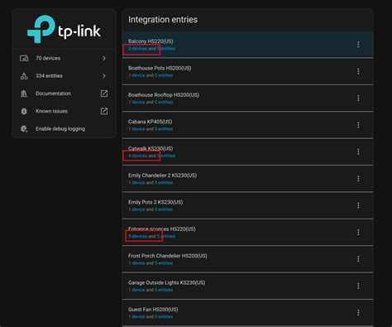The image size is (392, 327).
Task: Open Entrance sconces 5 devices link
Action: tap(137, 236)
